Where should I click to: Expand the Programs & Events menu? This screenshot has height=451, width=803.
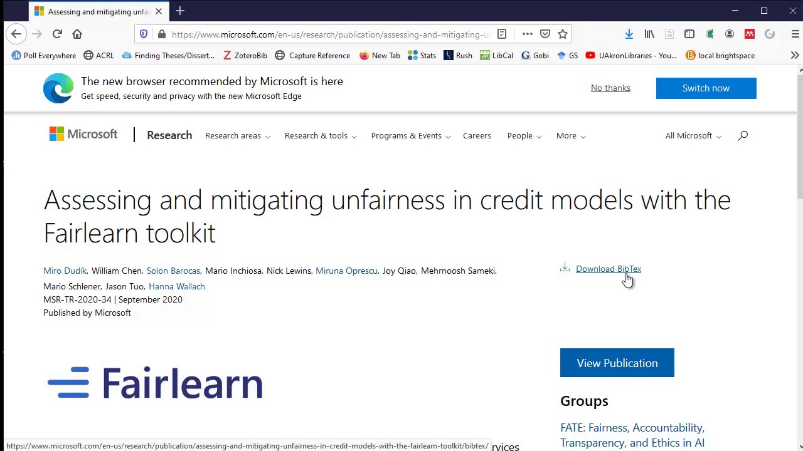(411, 135)
